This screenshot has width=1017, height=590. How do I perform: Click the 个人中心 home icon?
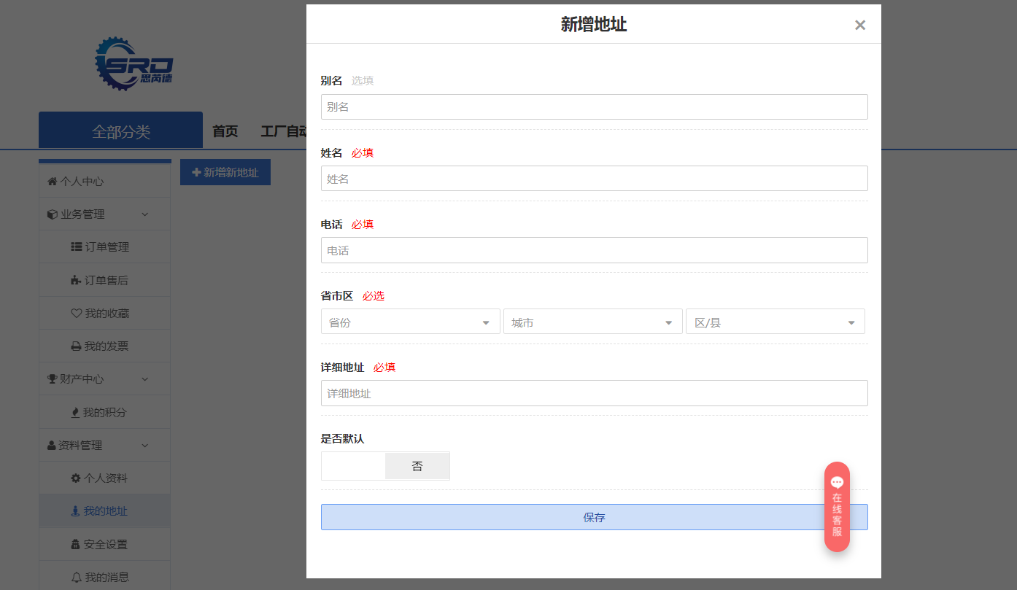[x=52, y=182]
